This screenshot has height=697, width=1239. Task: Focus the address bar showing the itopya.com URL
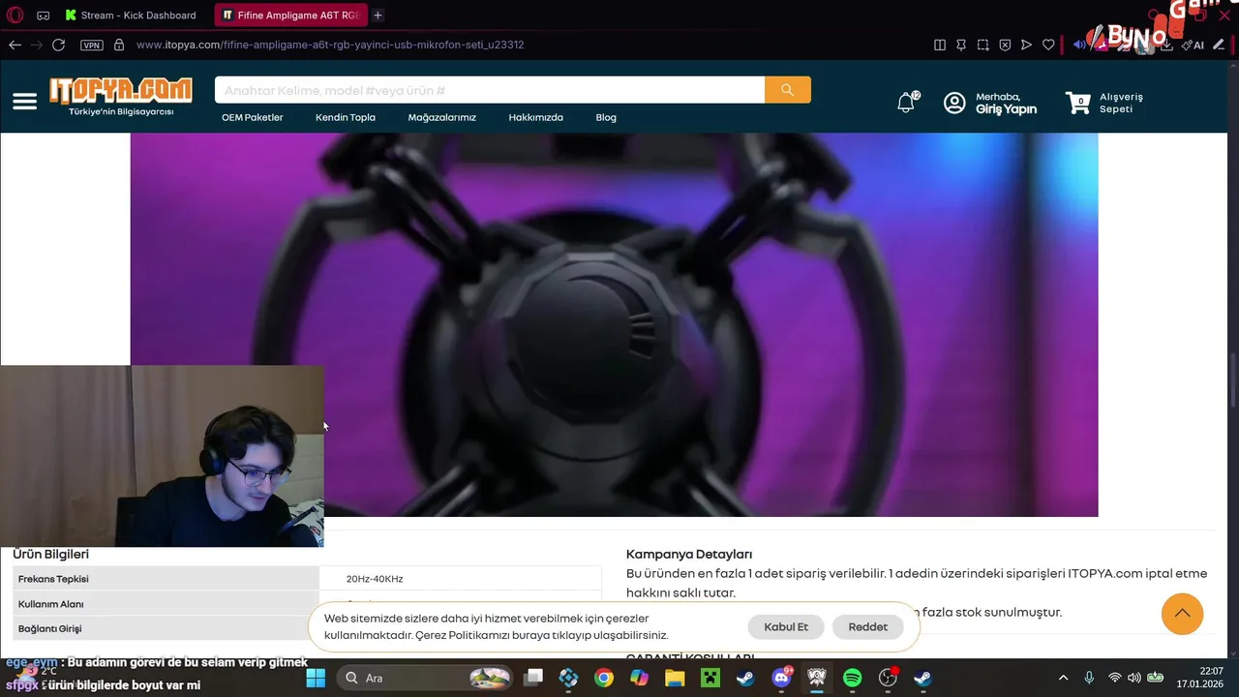tap(330, 45)
